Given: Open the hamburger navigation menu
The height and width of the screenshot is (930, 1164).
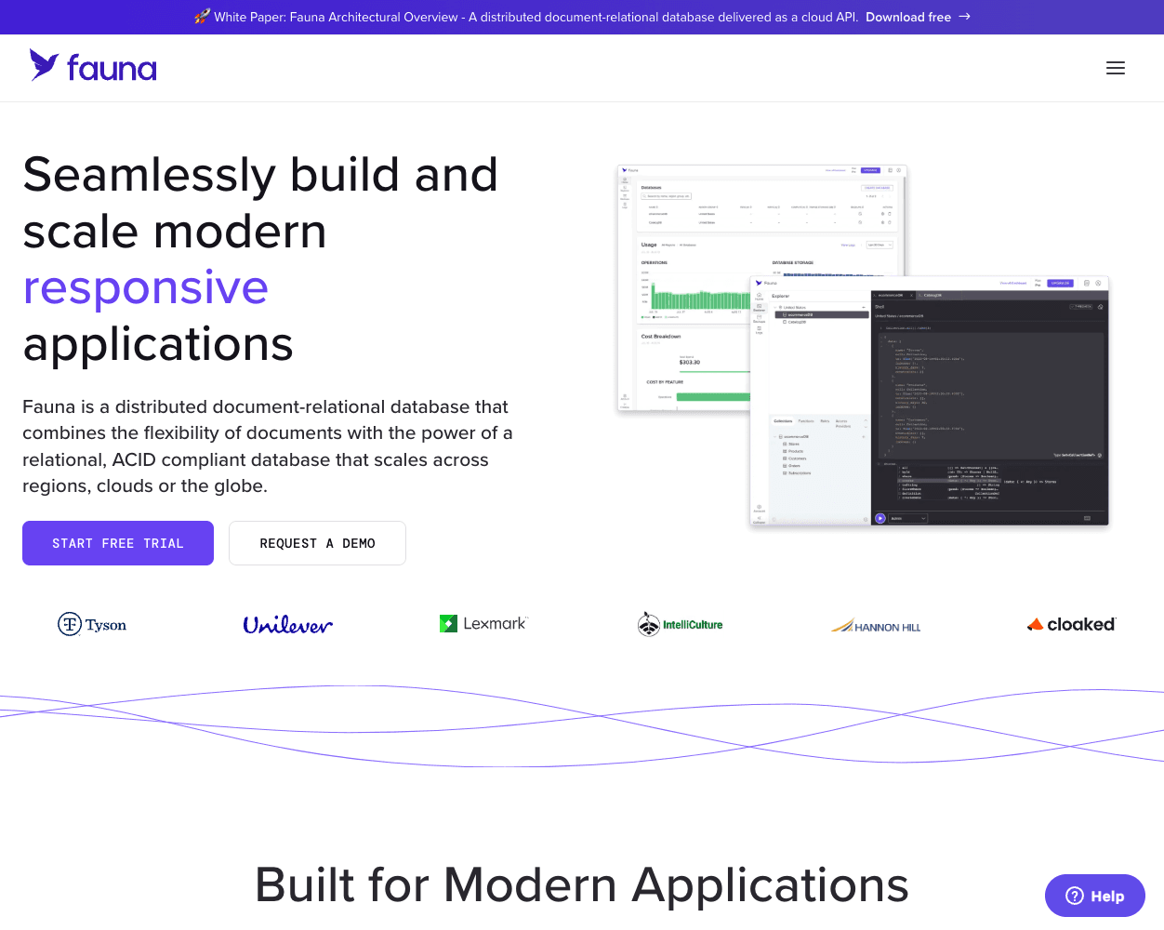Looking at the screenshot, I should 1116,68.
